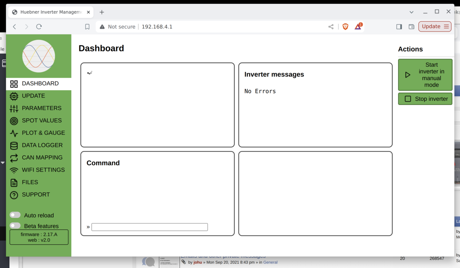Screen dimensions: 460x268
Task: Click 'johu' author link in background forum
Action: pyautogui.click(x=197, y=263)
